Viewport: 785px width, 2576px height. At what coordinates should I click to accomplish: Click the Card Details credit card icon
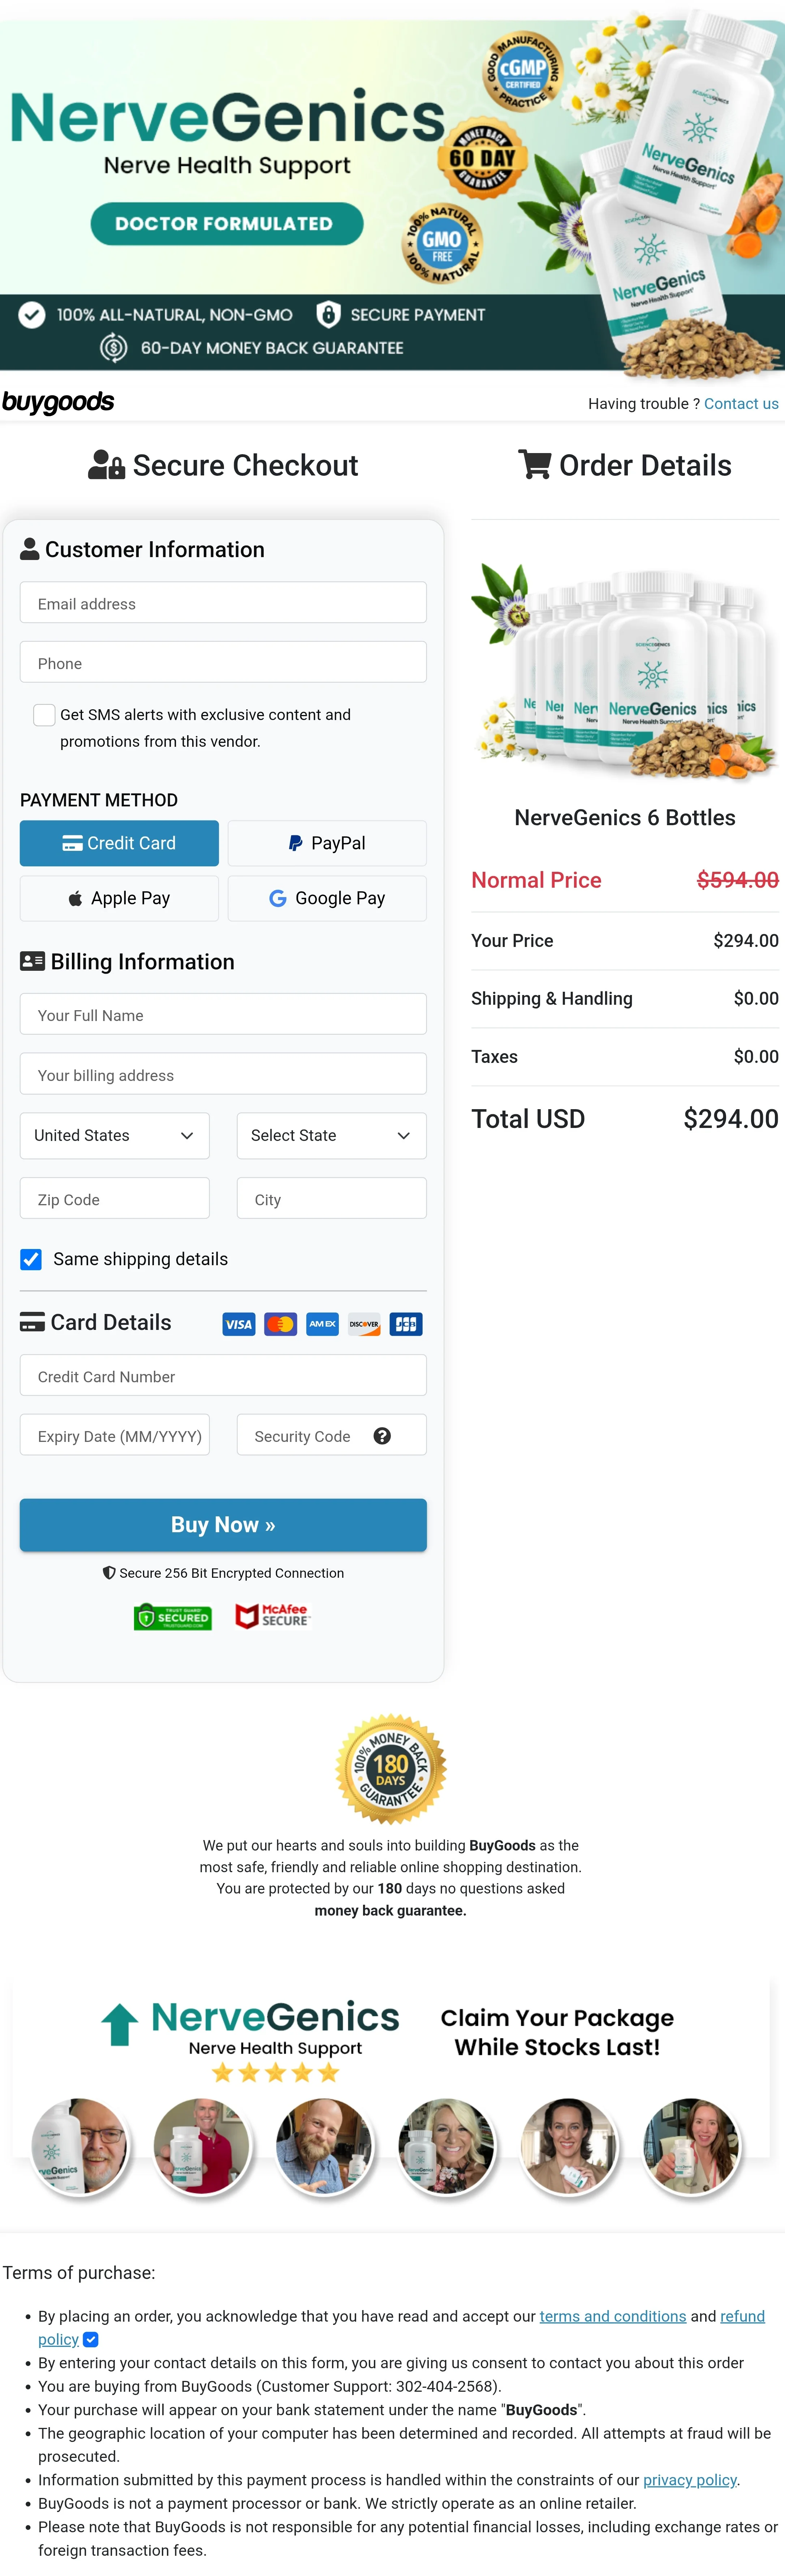tap(32, 1322)
